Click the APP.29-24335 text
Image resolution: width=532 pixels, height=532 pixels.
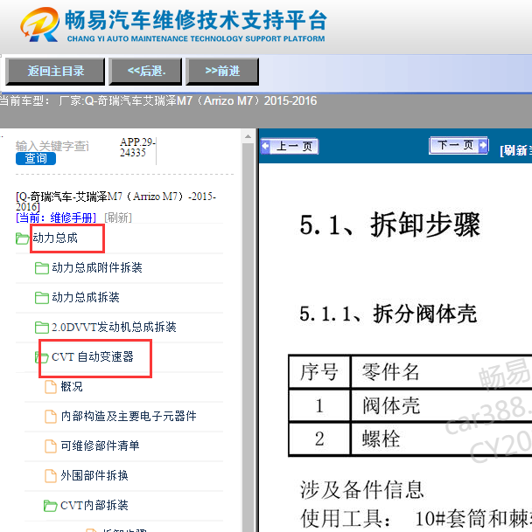(137, 148)
